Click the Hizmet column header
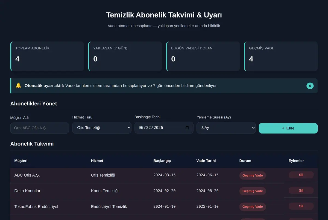Screen dimensions: 328x220 [x=97, y=160]
